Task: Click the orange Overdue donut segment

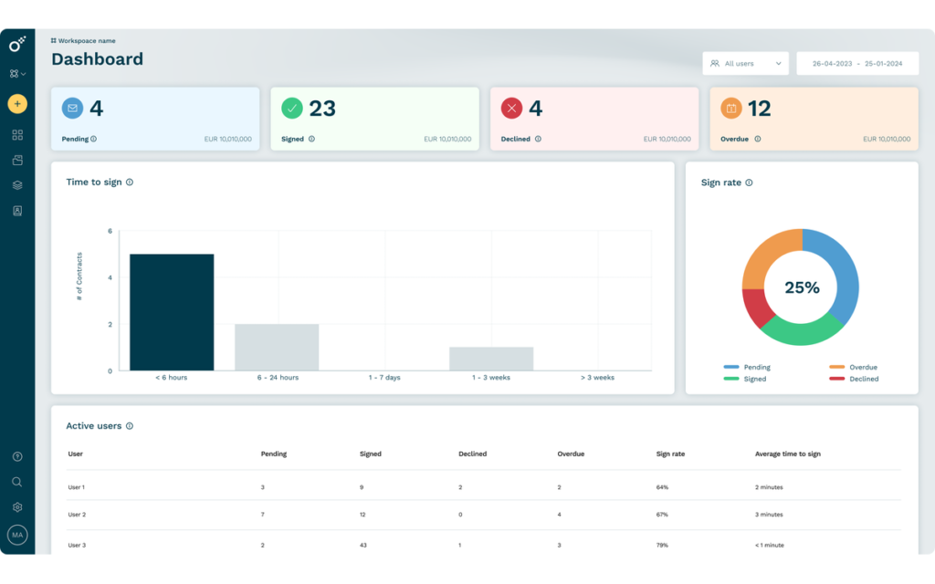Action: click(x=764, y=255)
